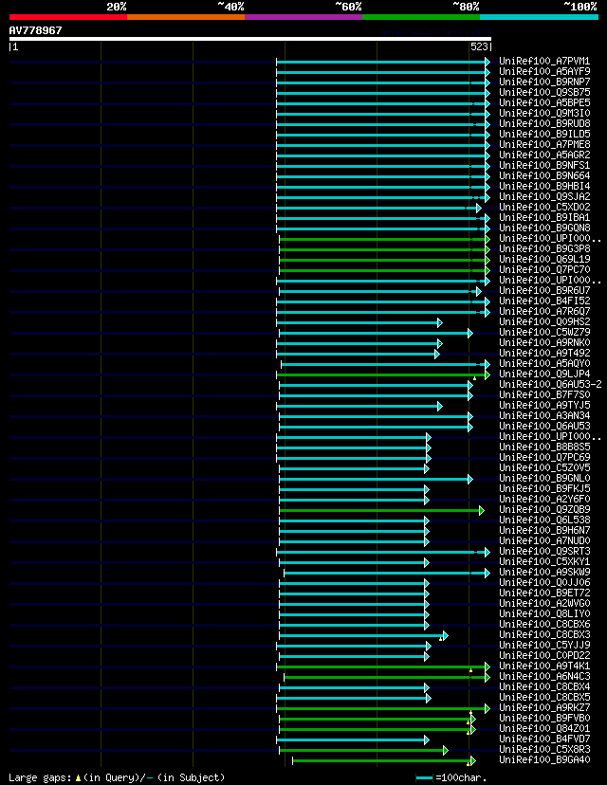This screenshot has height=785, width=607.
Task: Click the cyan ~100% legend segment
Action: click(540, 17)
